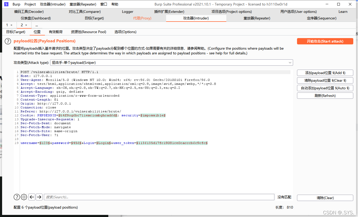
Task: Click the Host: 127.0.0.1 line
Action: 36,76
